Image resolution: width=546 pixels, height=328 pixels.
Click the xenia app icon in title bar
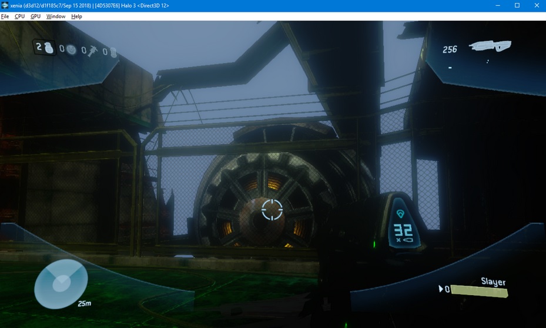(x=5, y=5)
